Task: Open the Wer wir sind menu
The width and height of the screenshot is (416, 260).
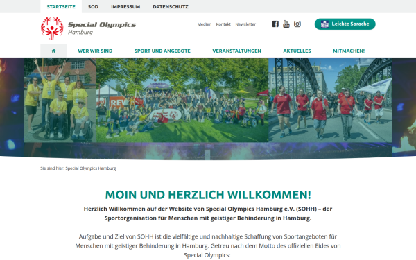Action: [x=95, y=51]
